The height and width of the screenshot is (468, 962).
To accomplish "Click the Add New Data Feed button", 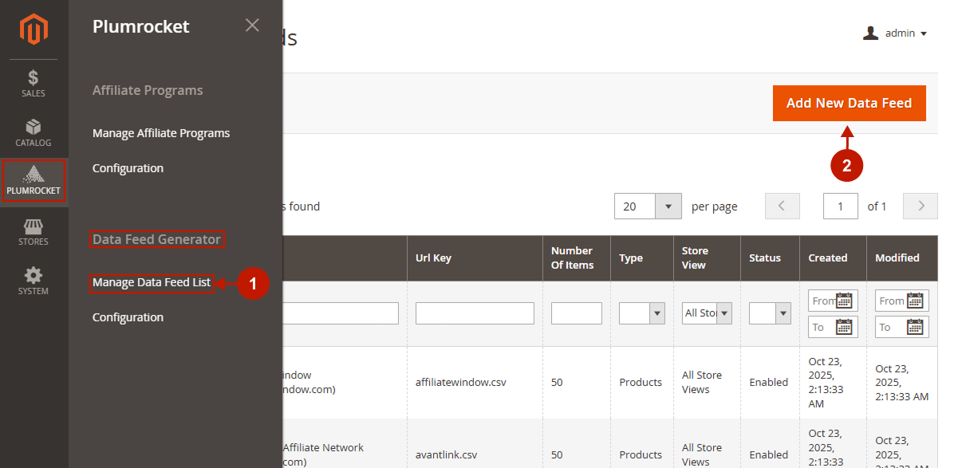I will pos(849,103).
